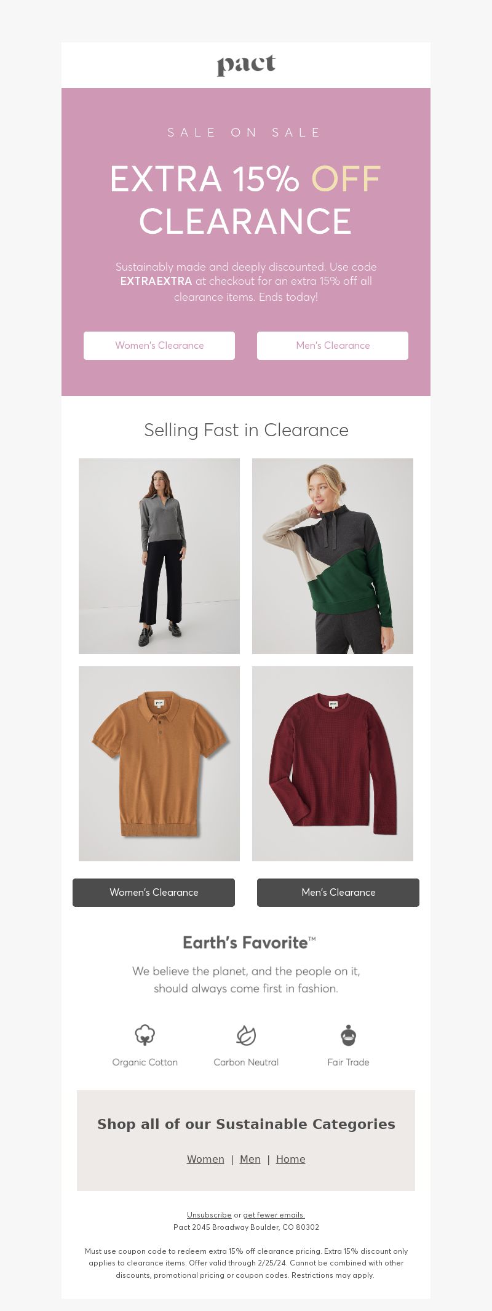View the gray polo sweater model photo
Screen dimensions: 492x1311
pyautogui.click(x=159, y=556)
